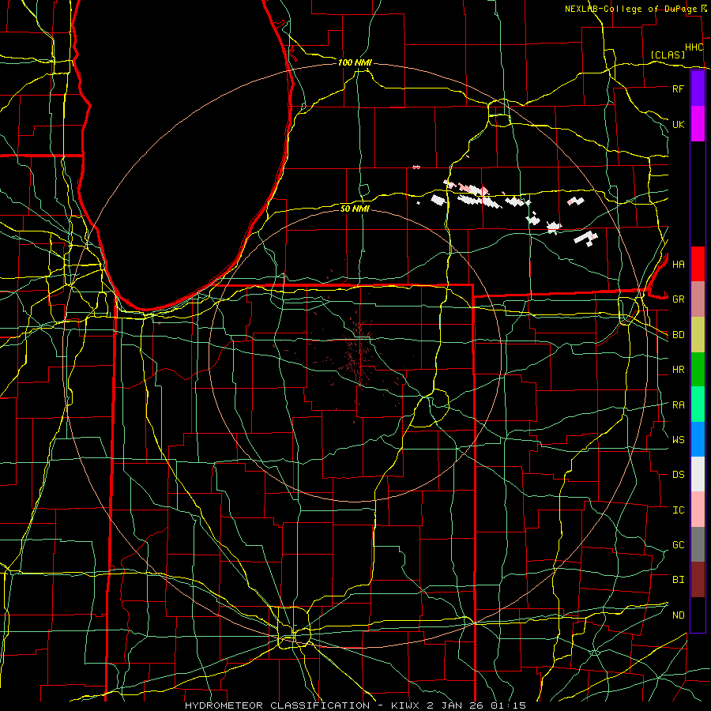
Task: Click the RA legend label text
Action: [x=678, y=405]
